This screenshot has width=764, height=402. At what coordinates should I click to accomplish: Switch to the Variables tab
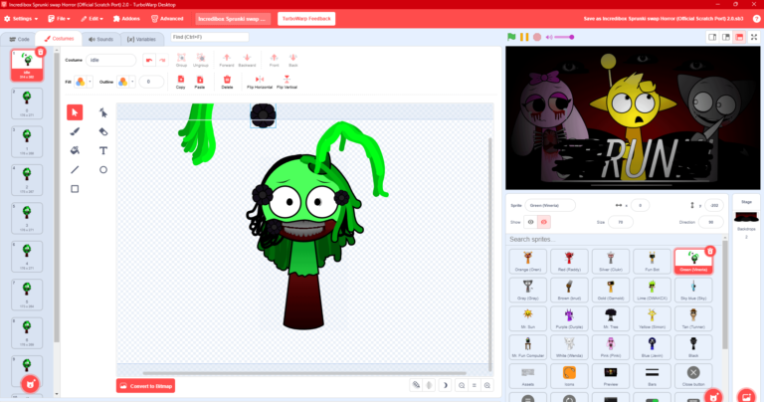pyautogui.click(x=142, y=39)
